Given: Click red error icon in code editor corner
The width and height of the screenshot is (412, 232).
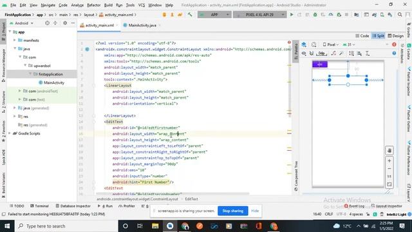Looking at the screenshot, I should click(289, 43).
